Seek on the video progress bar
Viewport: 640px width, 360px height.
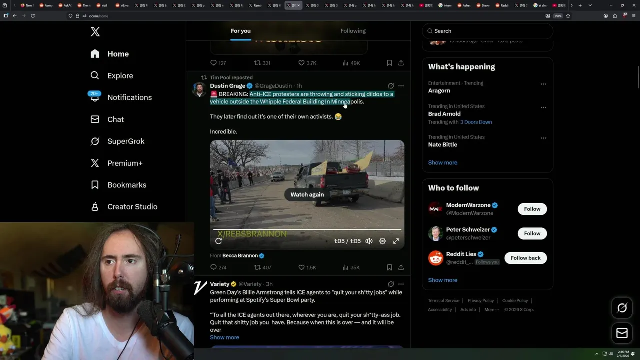coord(307,230)
